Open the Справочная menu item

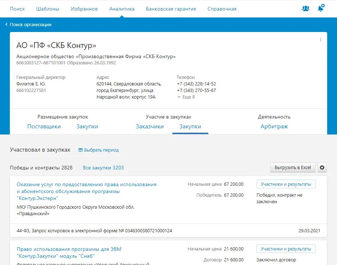(x=222, y=9)
